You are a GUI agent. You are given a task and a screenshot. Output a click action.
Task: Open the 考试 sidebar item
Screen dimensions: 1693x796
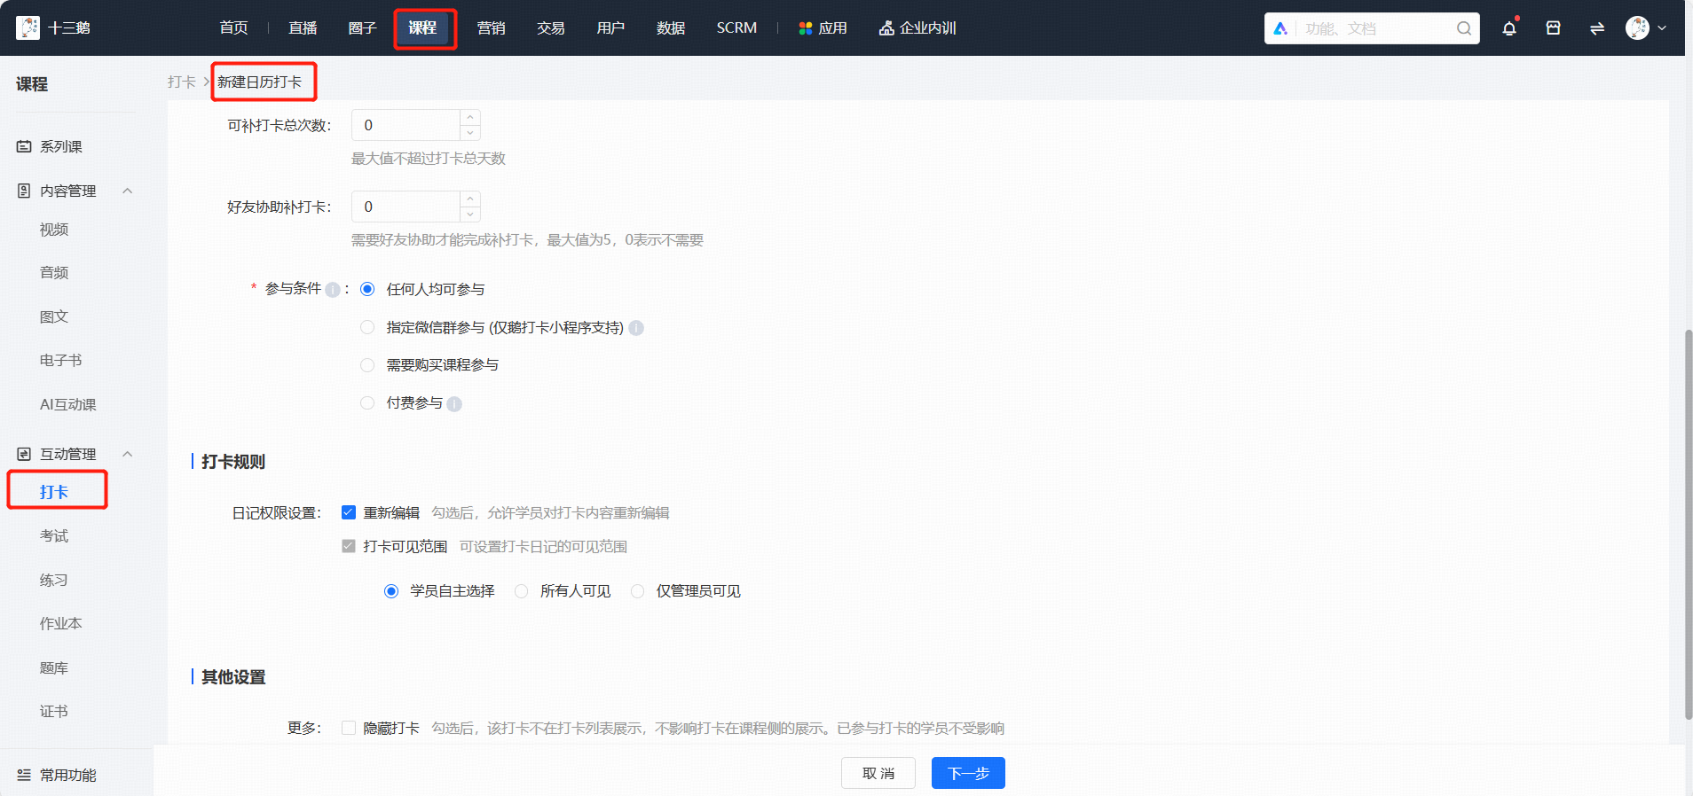pos(54,536)
